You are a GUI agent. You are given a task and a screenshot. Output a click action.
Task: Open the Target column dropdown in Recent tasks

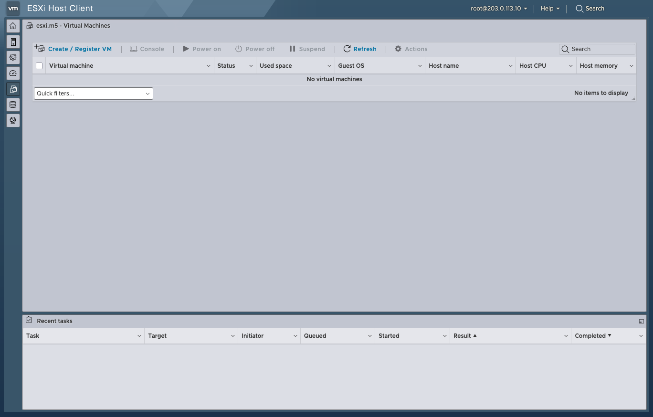233,336
